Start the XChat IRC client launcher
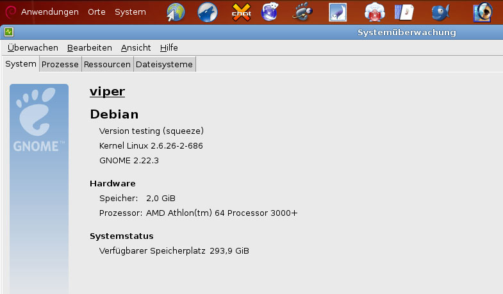Viewport: 503px width, 294px height. click(x=241, y=12)
